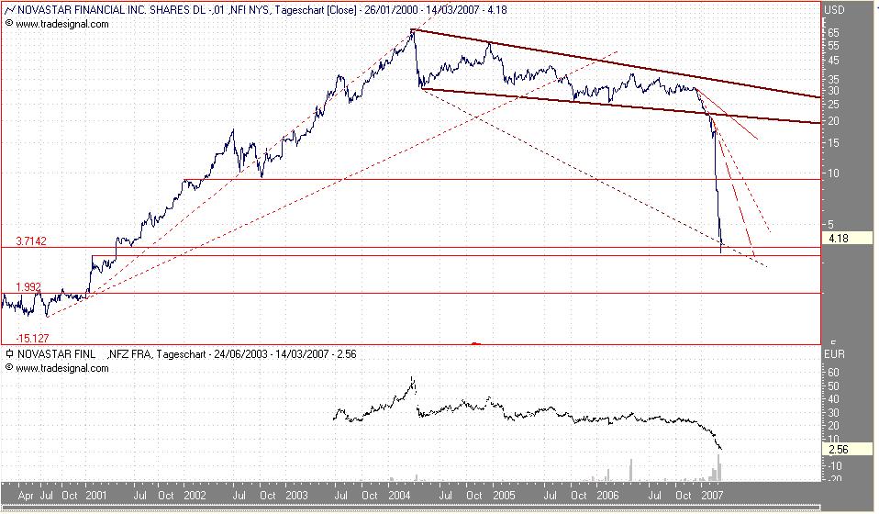Click the 2003 year label on time axis
879x514 pixels.
[x=296, y=496]
